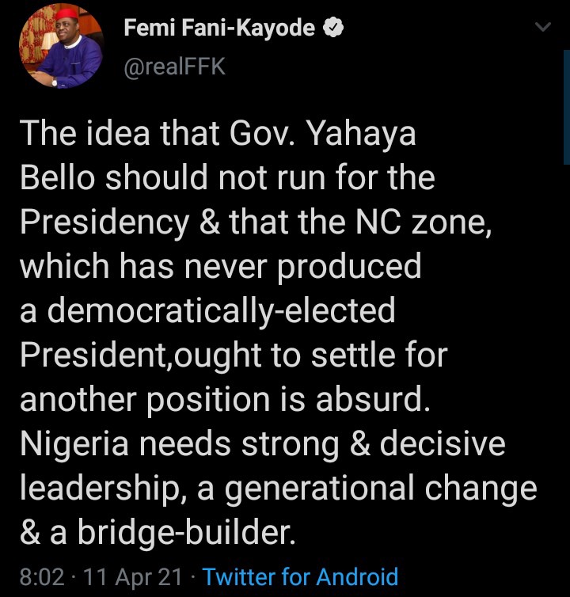Click the NC zone text in the tweet
This screenshot has width=570, height=597.
pos(423,222)
